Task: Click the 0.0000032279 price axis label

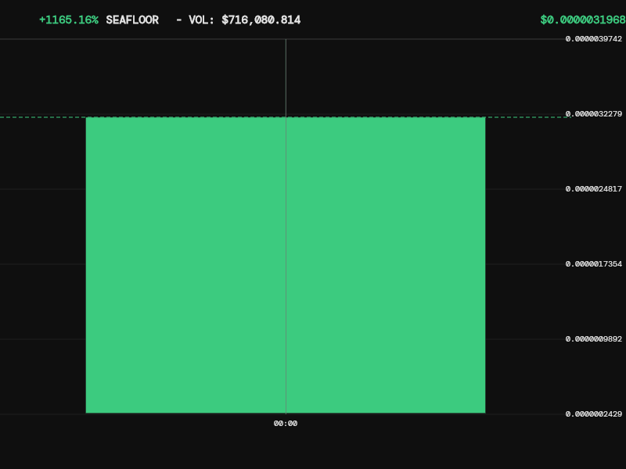Action: tap(594, 114)
